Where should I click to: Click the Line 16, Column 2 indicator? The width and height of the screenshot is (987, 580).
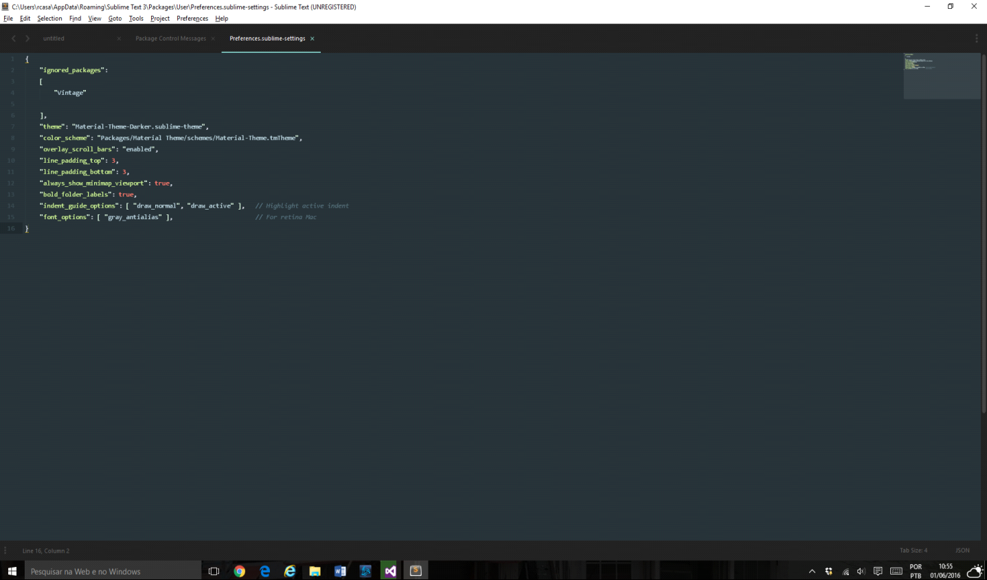pyautogui.click(x=46, y=551)
